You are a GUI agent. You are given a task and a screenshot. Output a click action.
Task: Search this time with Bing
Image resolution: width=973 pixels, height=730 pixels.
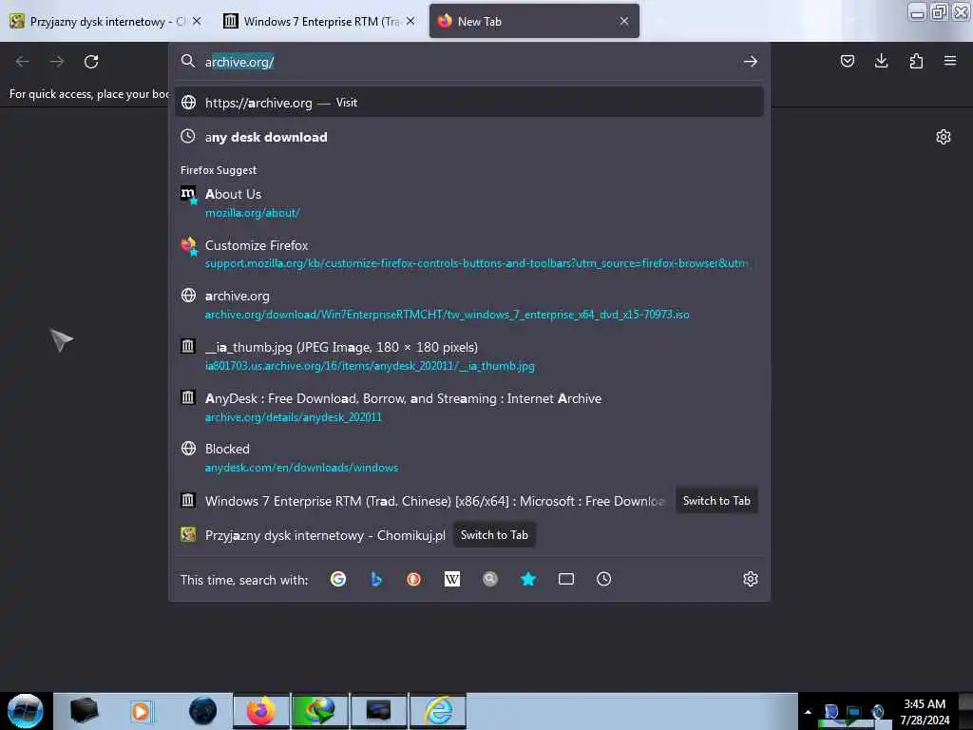376,579
